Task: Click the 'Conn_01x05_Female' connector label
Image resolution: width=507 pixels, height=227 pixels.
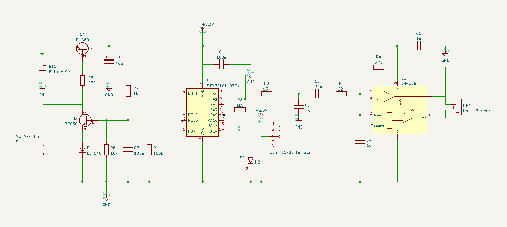Action: (289, 152)
